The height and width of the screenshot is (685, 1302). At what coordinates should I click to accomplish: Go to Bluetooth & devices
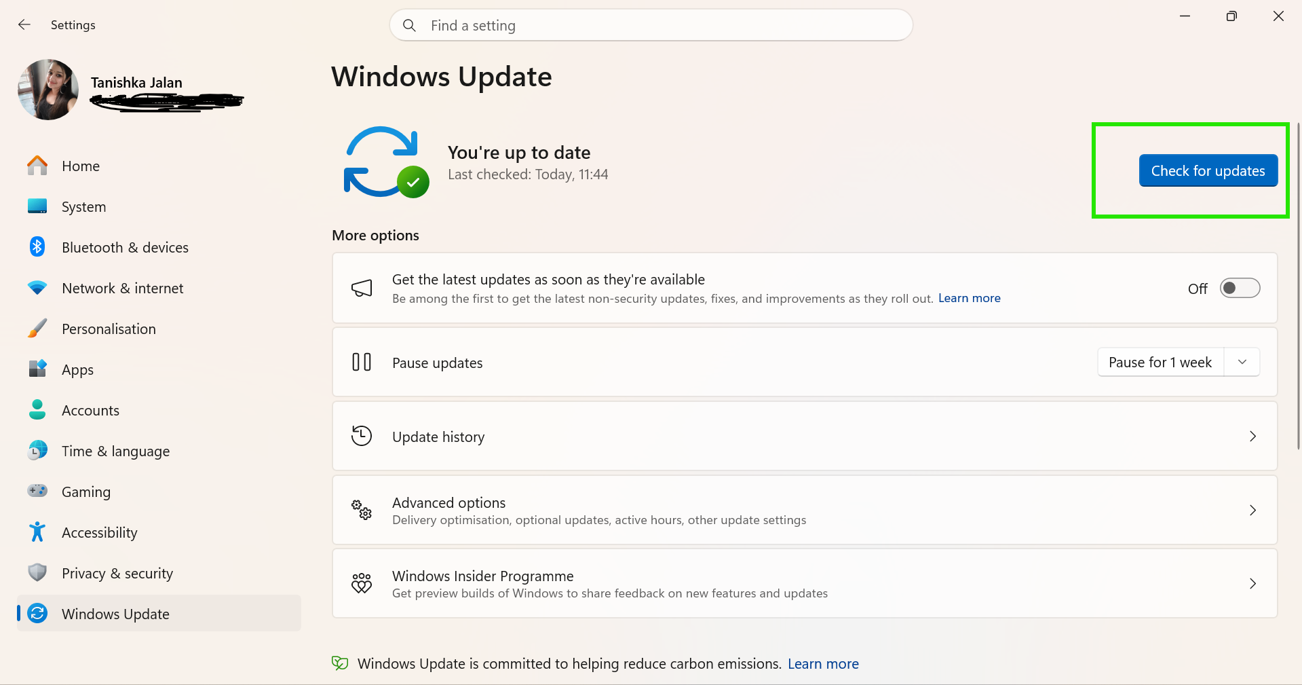[x=159, y=247]
